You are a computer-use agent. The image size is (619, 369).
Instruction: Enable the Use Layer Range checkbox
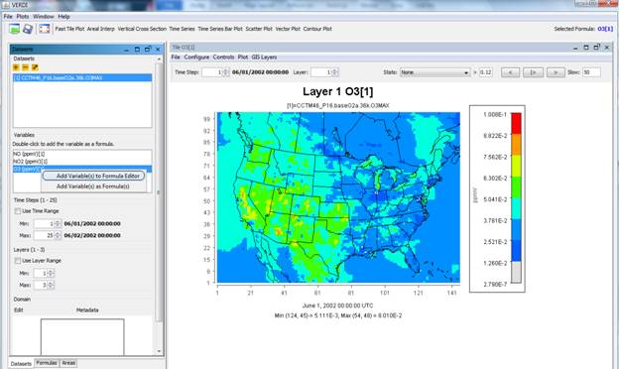point(18,261)
